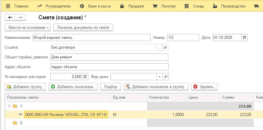
Task: Open the Руководителю menu
Action: [58, 6]
